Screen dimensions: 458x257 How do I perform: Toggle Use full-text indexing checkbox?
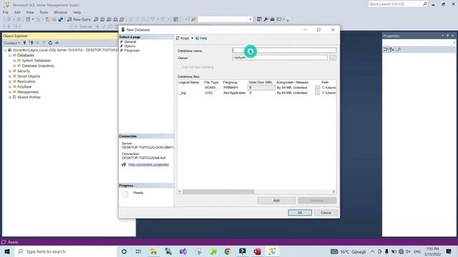179,67
